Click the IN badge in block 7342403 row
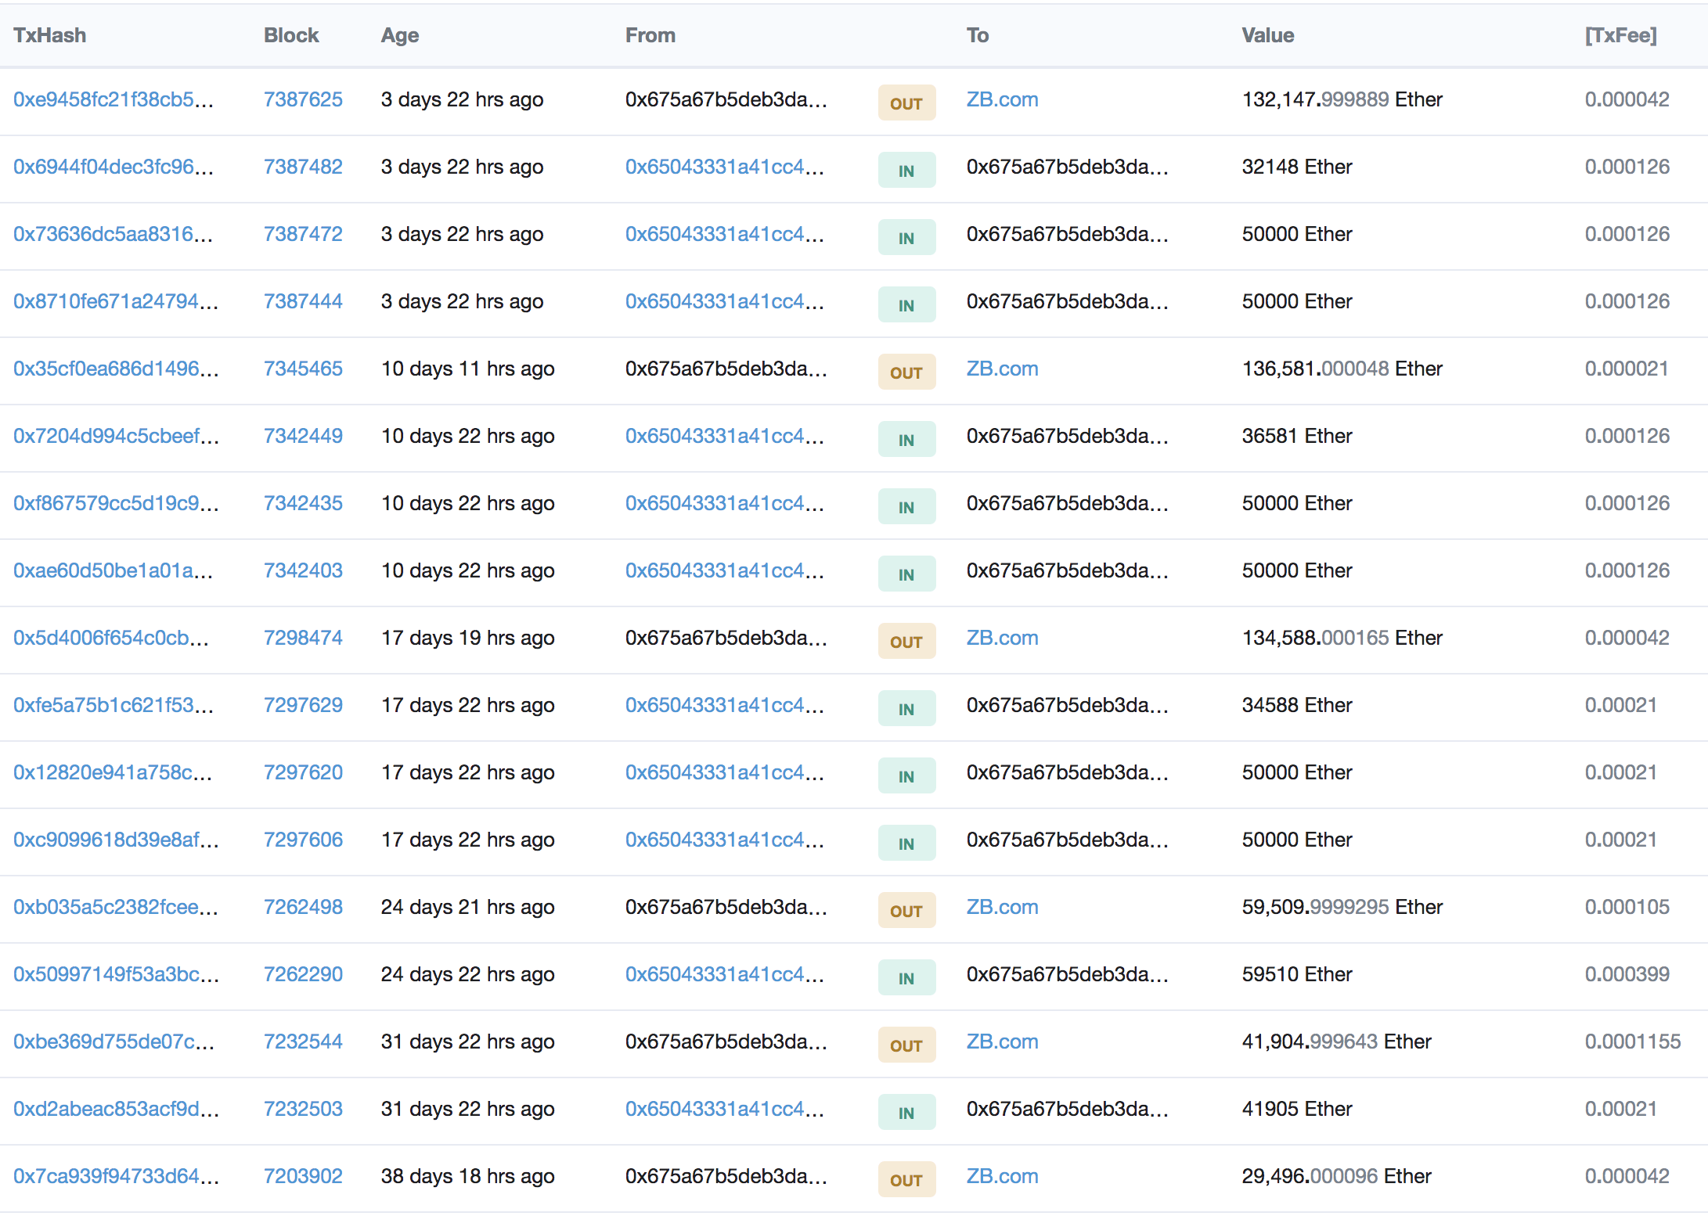Viewport: 1708px width, 1216px height. [906, 574]
